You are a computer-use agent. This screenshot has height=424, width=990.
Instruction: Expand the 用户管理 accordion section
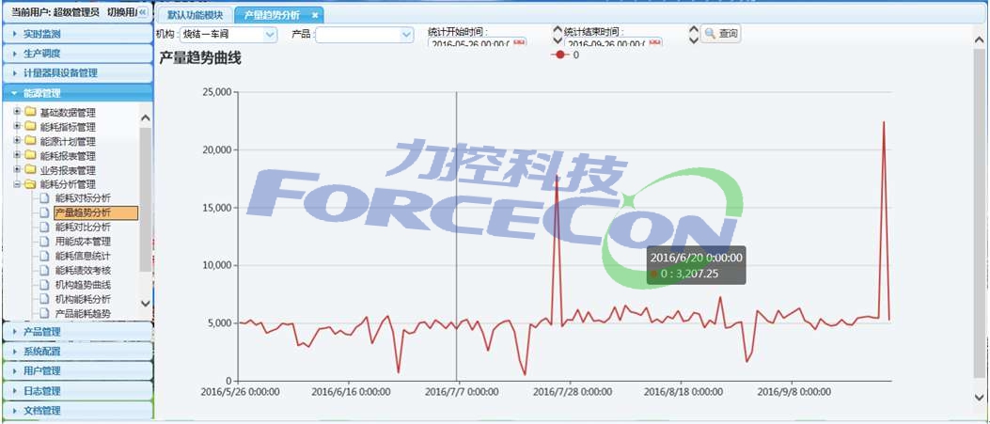[78, 370]
